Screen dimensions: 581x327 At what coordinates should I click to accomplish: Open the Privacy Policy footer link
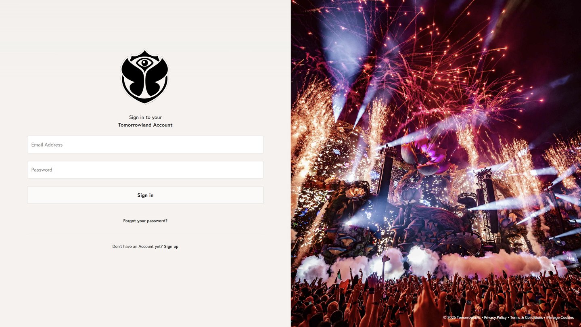pyautogui.click(x=495, y=317)
